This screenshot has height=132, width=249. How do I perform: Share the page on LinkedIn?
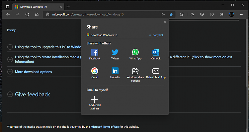115,73
